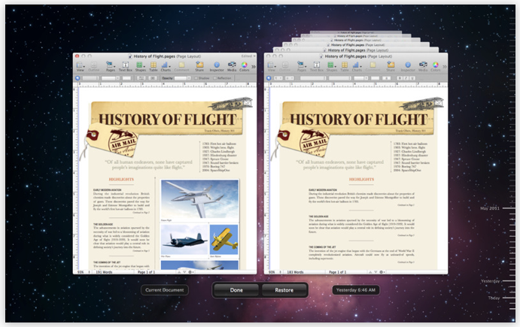Click HIGHLIGHTS heading in older version document

click(361, 179)
